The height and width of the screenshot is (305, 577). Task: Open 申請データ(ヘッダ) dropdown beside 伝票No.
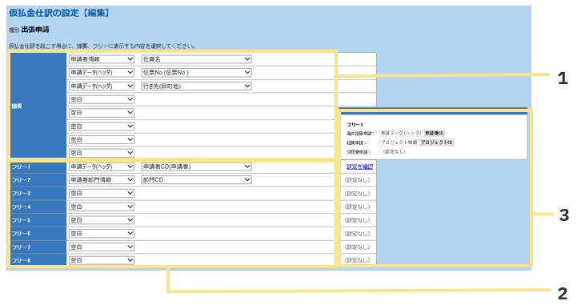pyautogui.click(x=101, y=73)
